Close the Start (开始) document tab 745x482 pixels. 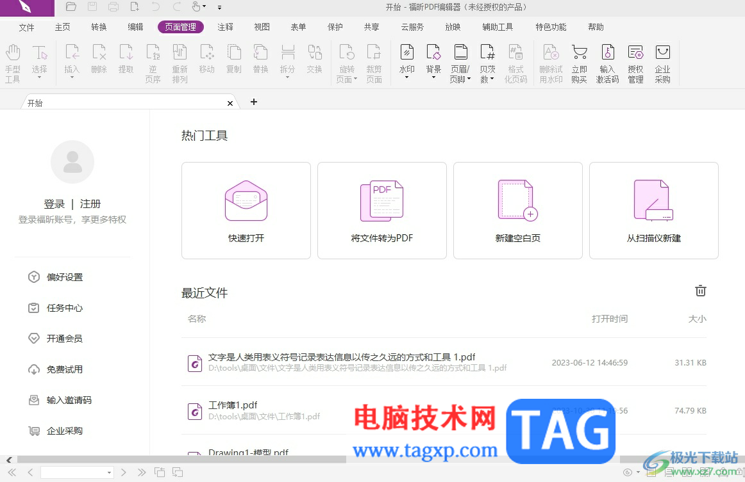tap(230, 103)
